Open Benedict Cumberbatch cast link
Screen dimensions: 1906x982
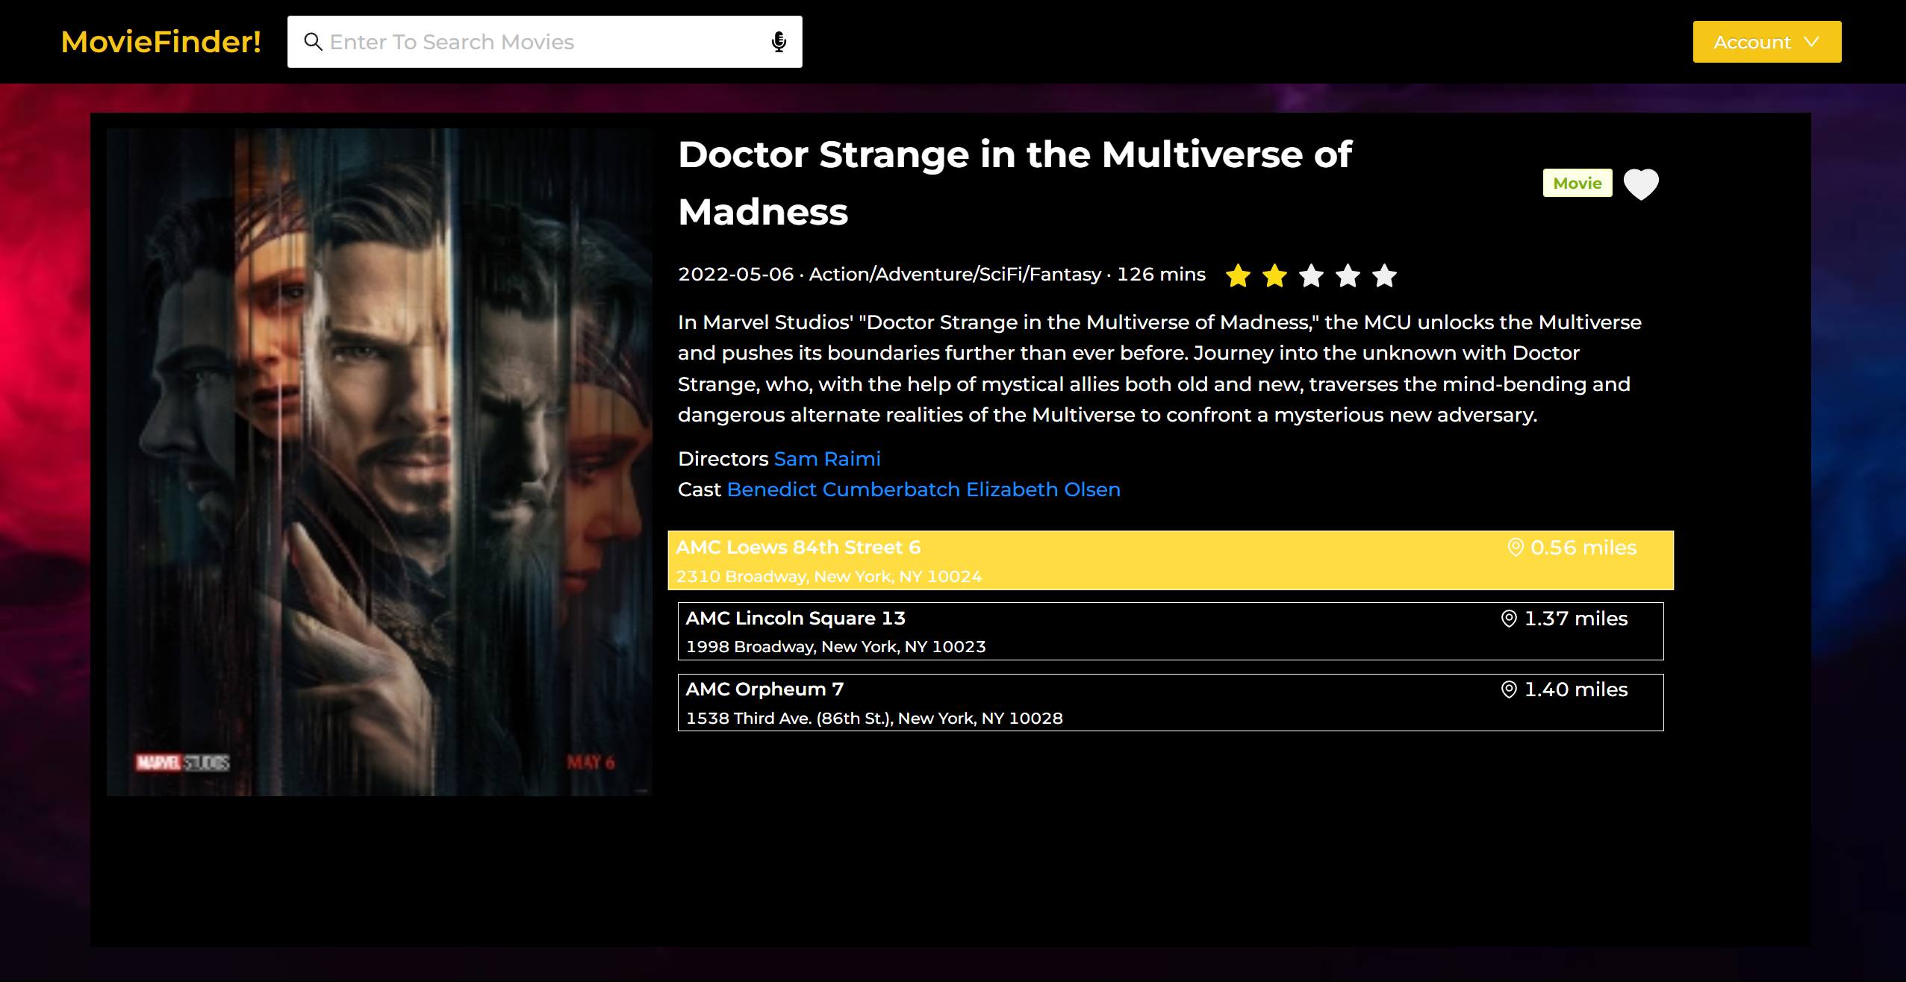843,490
